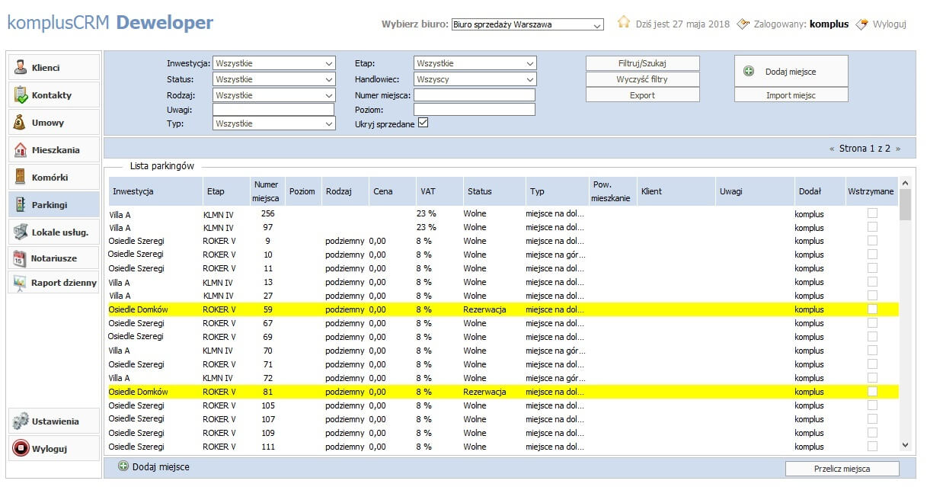Open the Status filter dropdown
The width and height of the screenshot is (927, 487).
tap(274, 79)
